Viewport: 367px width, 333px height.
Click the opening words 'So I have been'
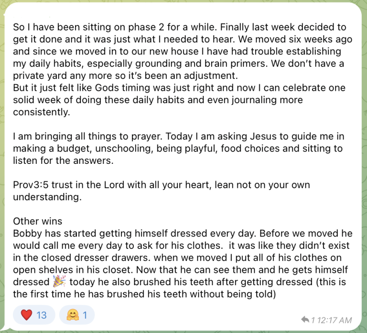[x=45, y=27]
